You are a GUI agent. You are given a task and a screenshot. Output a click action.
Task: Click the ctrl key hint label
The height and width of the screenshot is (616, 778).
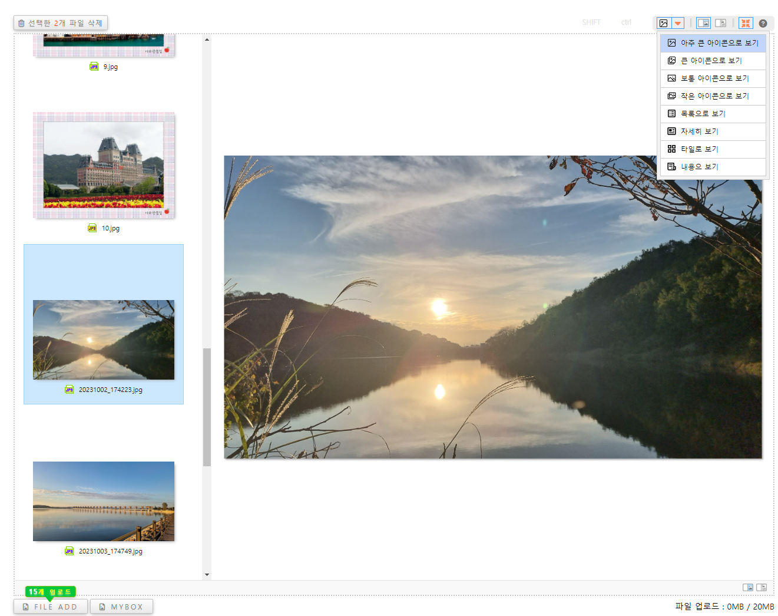click(626, 22)
